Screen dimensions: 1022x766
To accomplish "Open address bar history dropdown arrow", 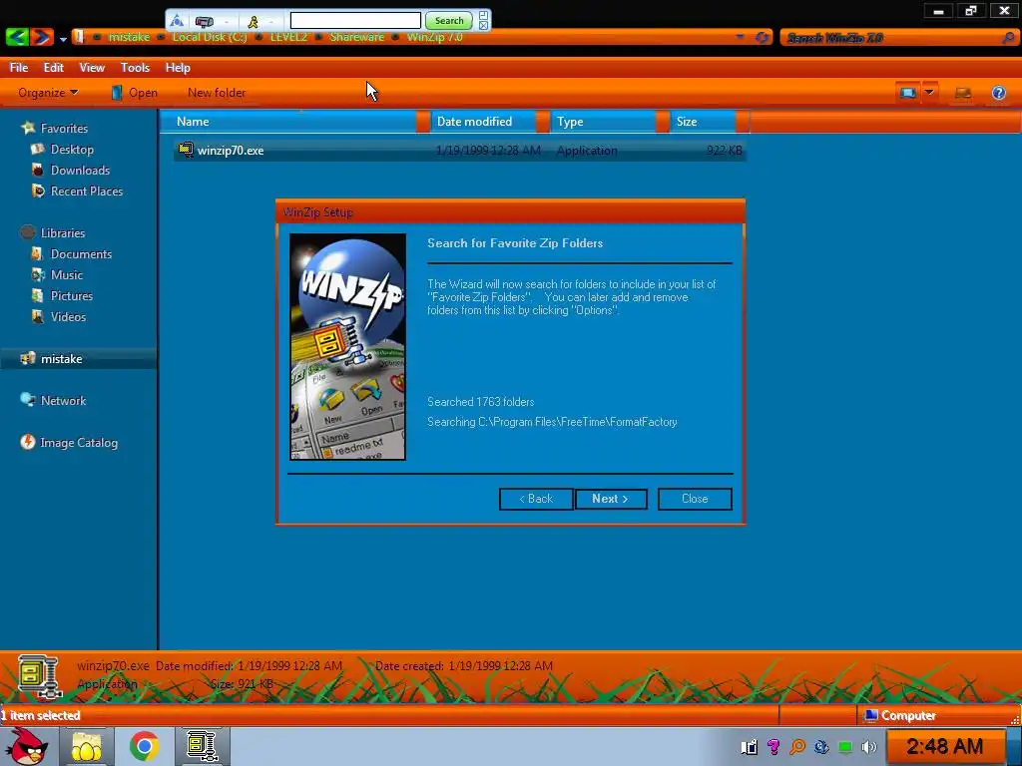I will (740, 38).
